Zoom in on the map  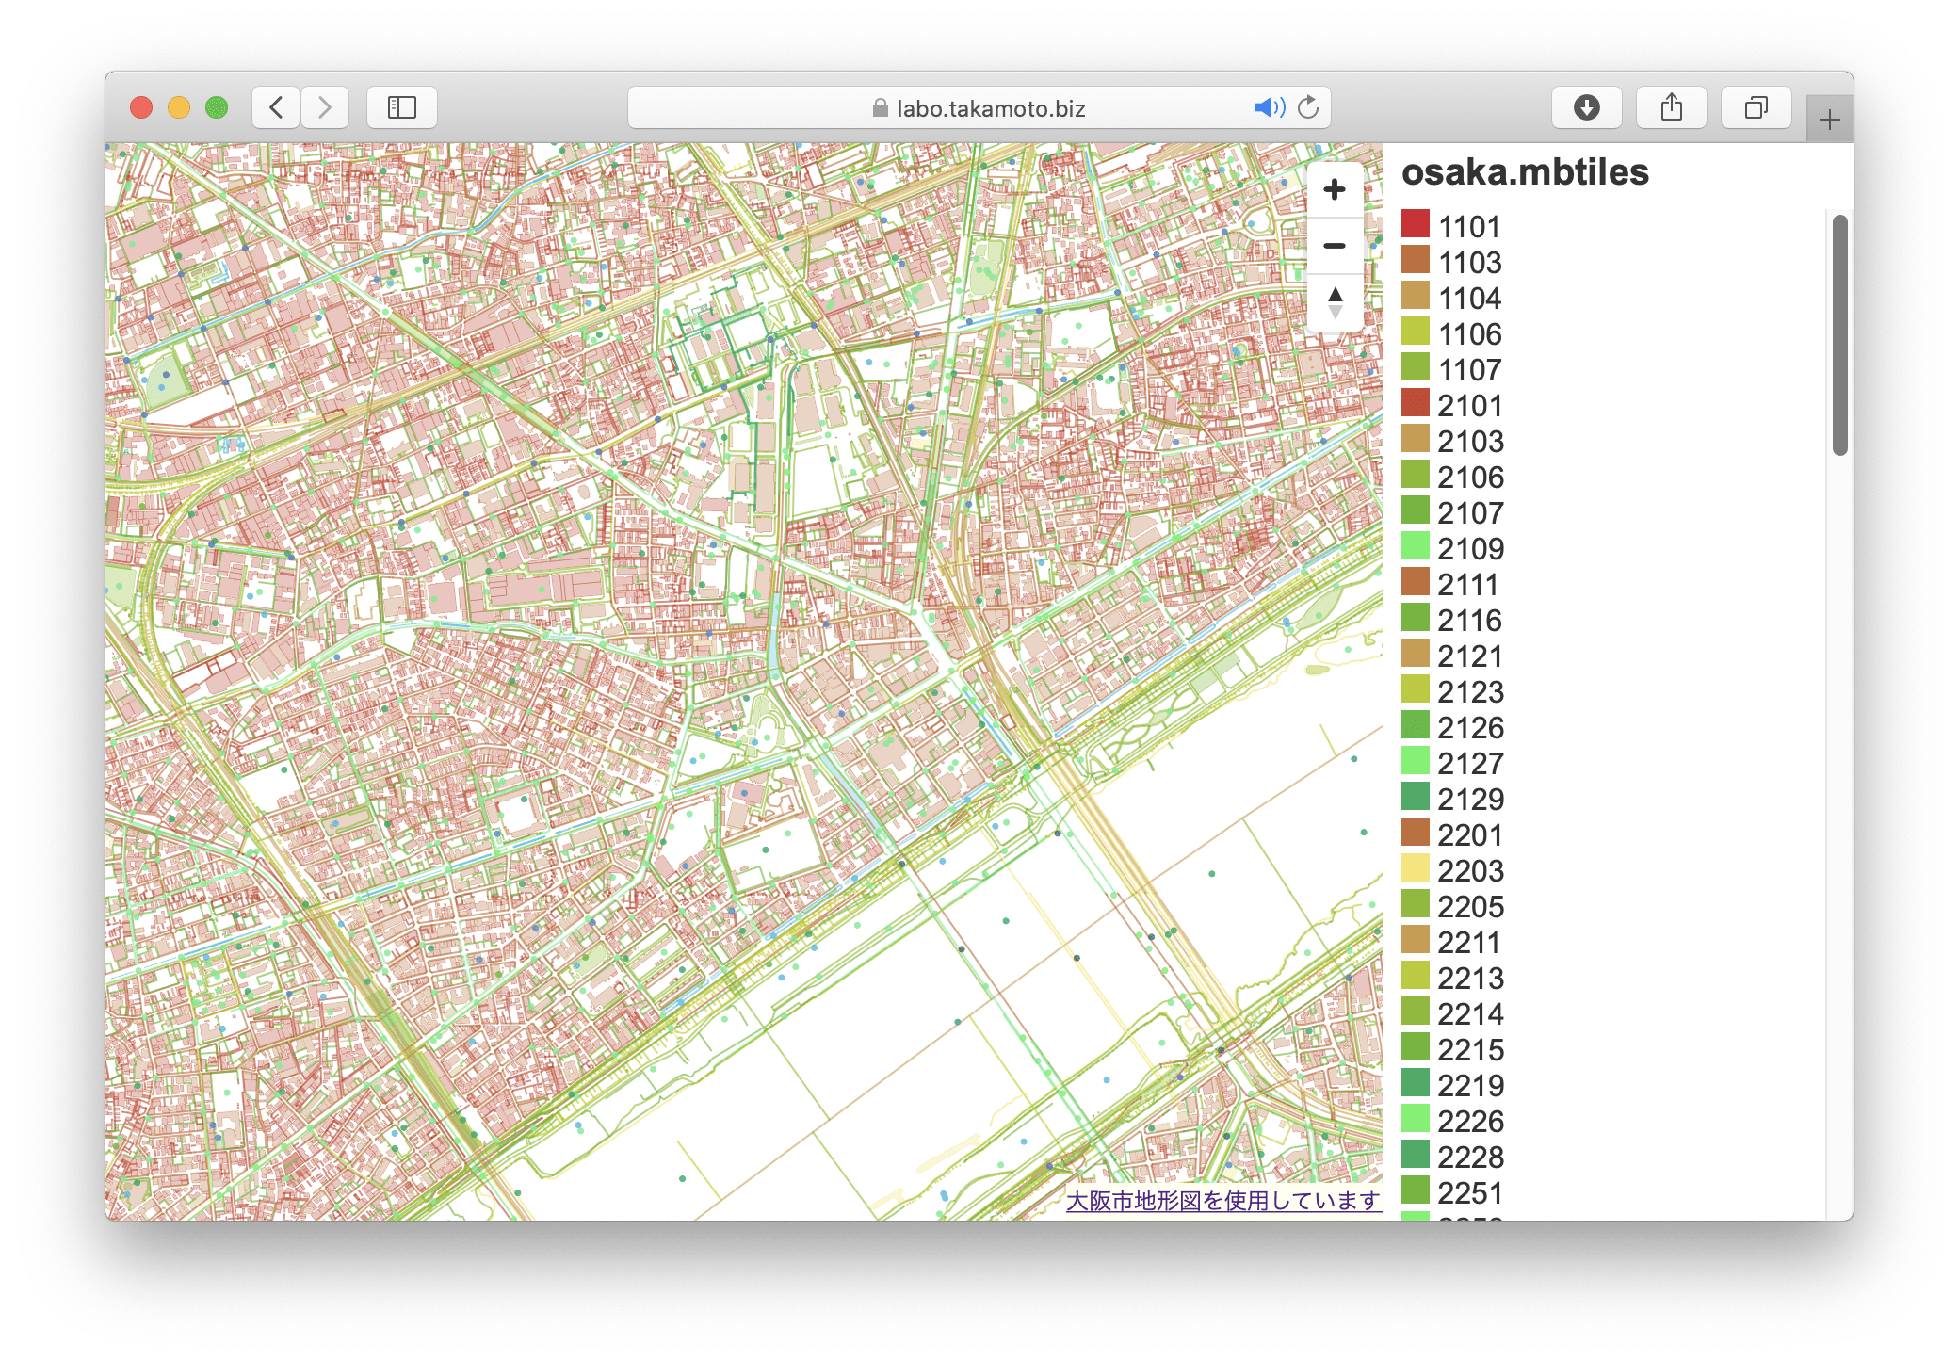(1335, 190)
